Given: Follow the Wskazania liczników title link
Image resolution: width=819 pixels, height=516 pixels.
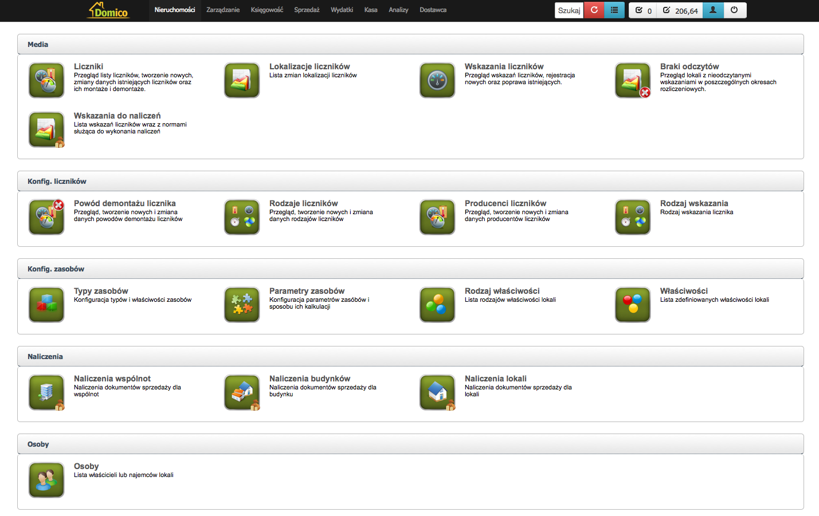Looking at the screenshot, I should click(x=504, y=66).
